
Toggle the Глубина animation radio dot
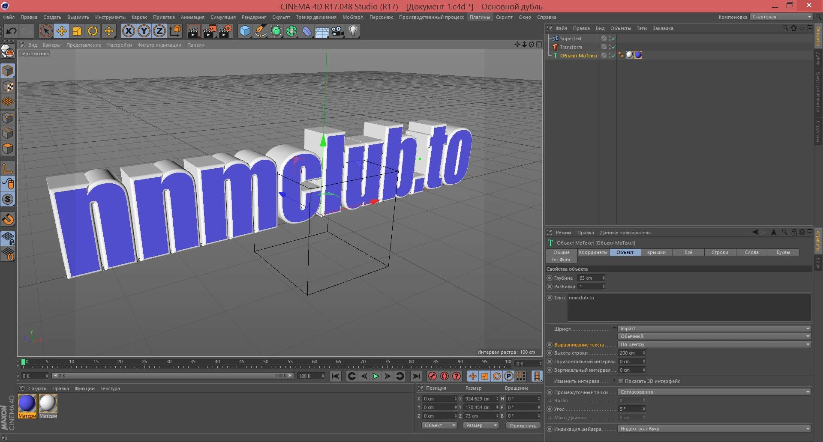point(550,278)
